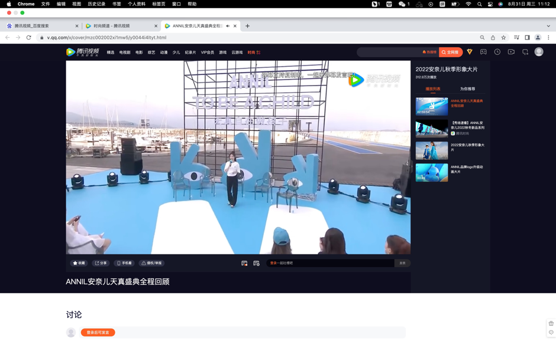Viewport: 556px width, 347px height.
Task: Open the 电视剧 navigation item
Action: click(x=125, y=53)
